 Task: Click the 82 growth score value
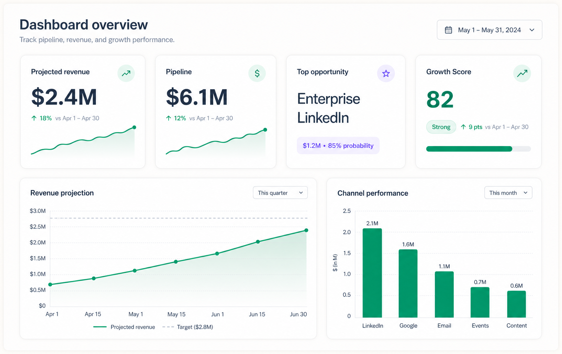[x=440, y=100]
